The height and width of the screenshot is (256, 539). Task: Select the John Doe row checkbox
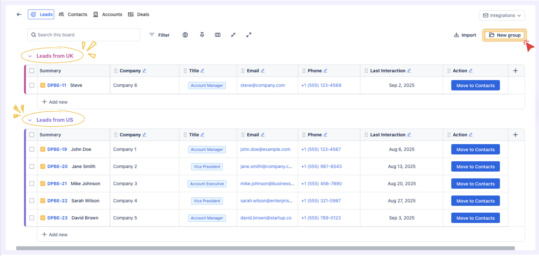pos(32,149)
